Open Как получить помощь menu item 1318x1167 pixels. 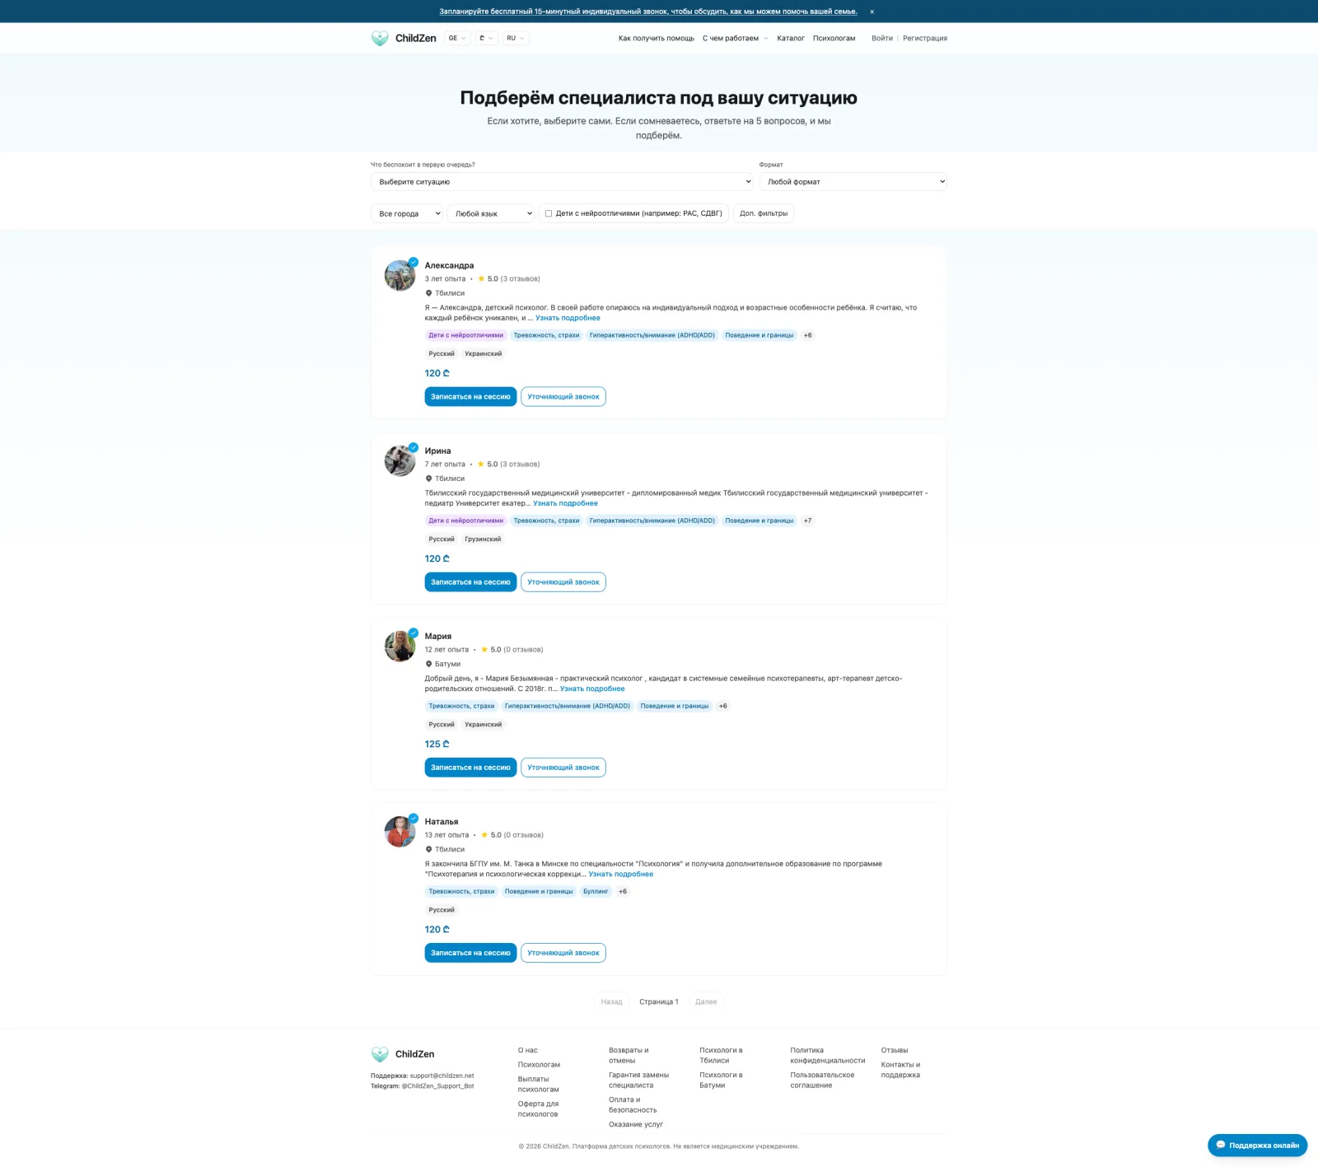click(657, 38)
